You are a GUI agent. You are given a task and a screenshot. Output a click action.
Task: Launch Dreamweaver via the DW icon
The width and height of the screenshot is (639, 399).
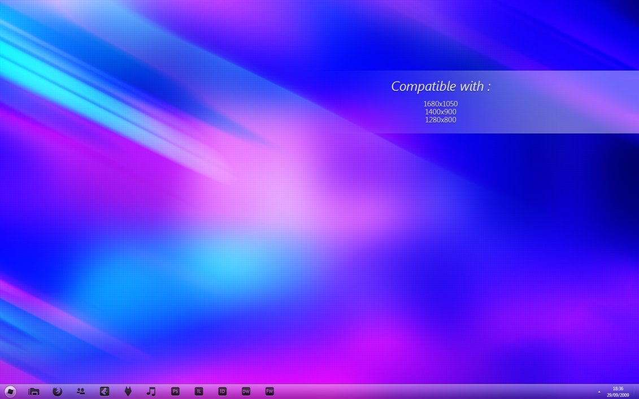pos(246,392)
